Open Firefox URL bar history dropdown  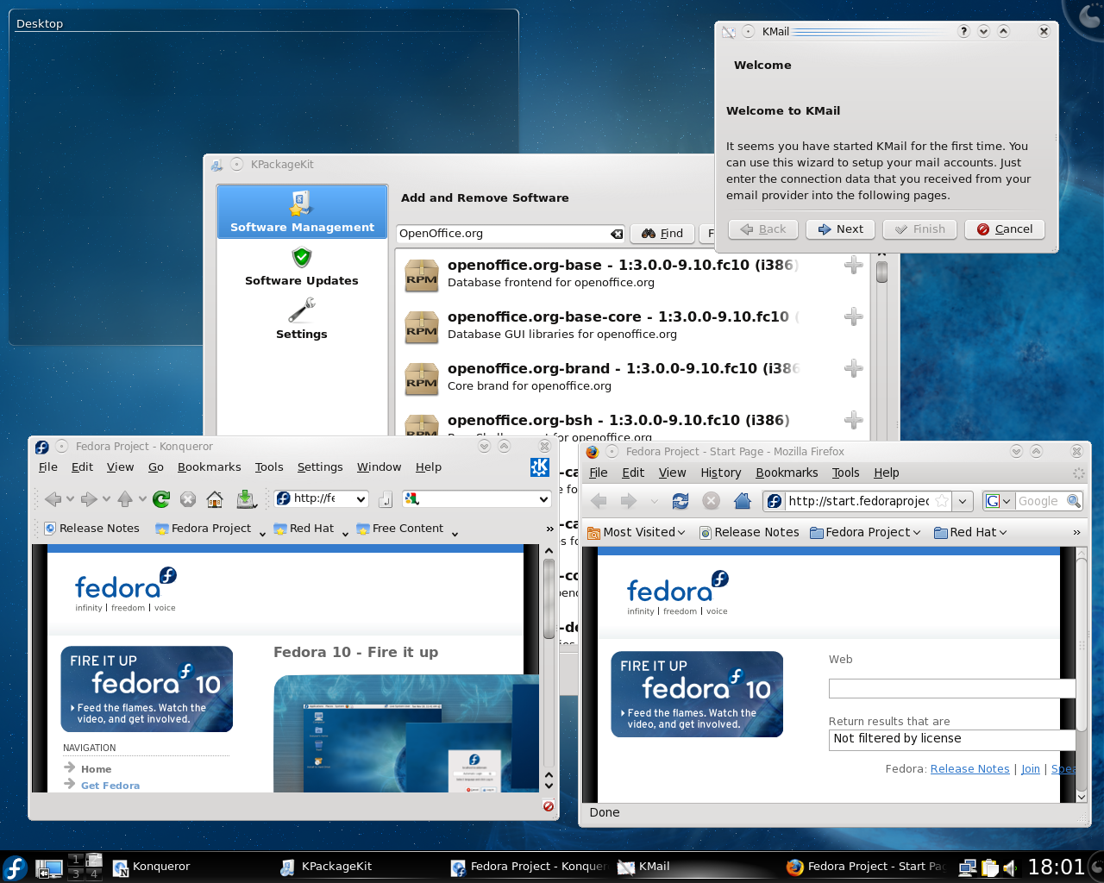[x=963, y=501]
